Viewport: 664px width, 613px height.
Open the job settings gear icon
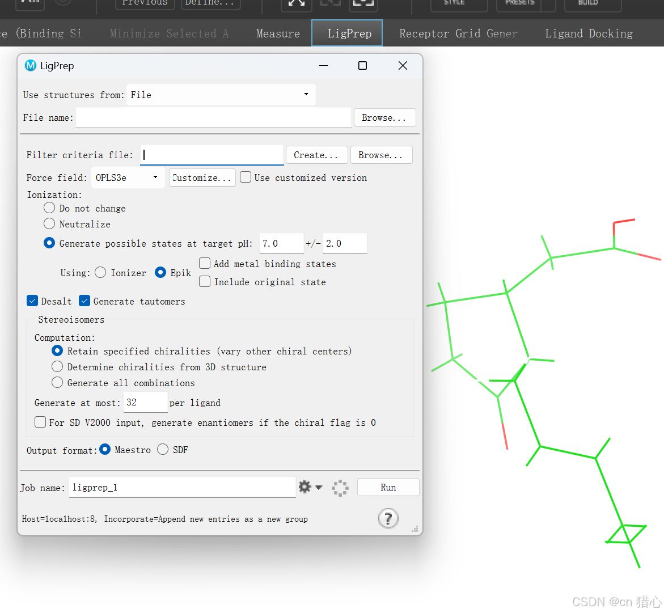(304, 487)
